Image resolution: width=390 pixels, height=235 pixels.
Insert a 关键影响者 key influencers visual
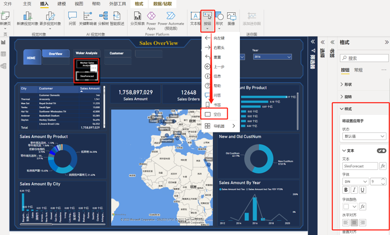(x=88, y=17)
